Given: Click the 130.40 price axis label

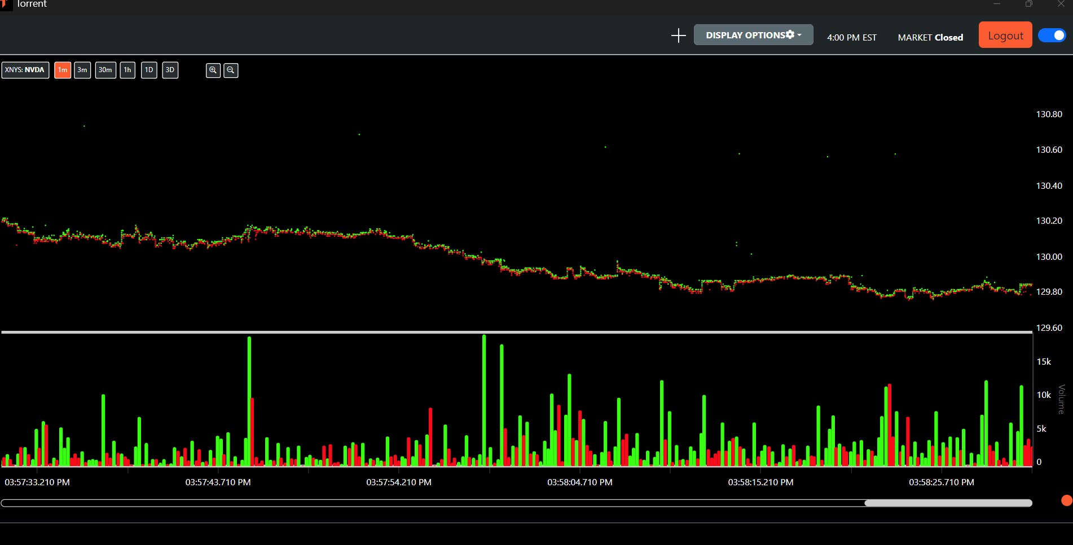Looking at the screenshot, I should [x=1049, y=185].
